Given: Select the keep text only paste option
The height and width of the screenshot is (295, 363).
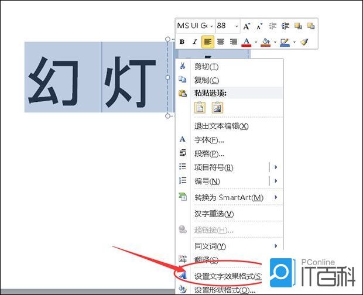Looking at the screenshot, I should [200, 108].
